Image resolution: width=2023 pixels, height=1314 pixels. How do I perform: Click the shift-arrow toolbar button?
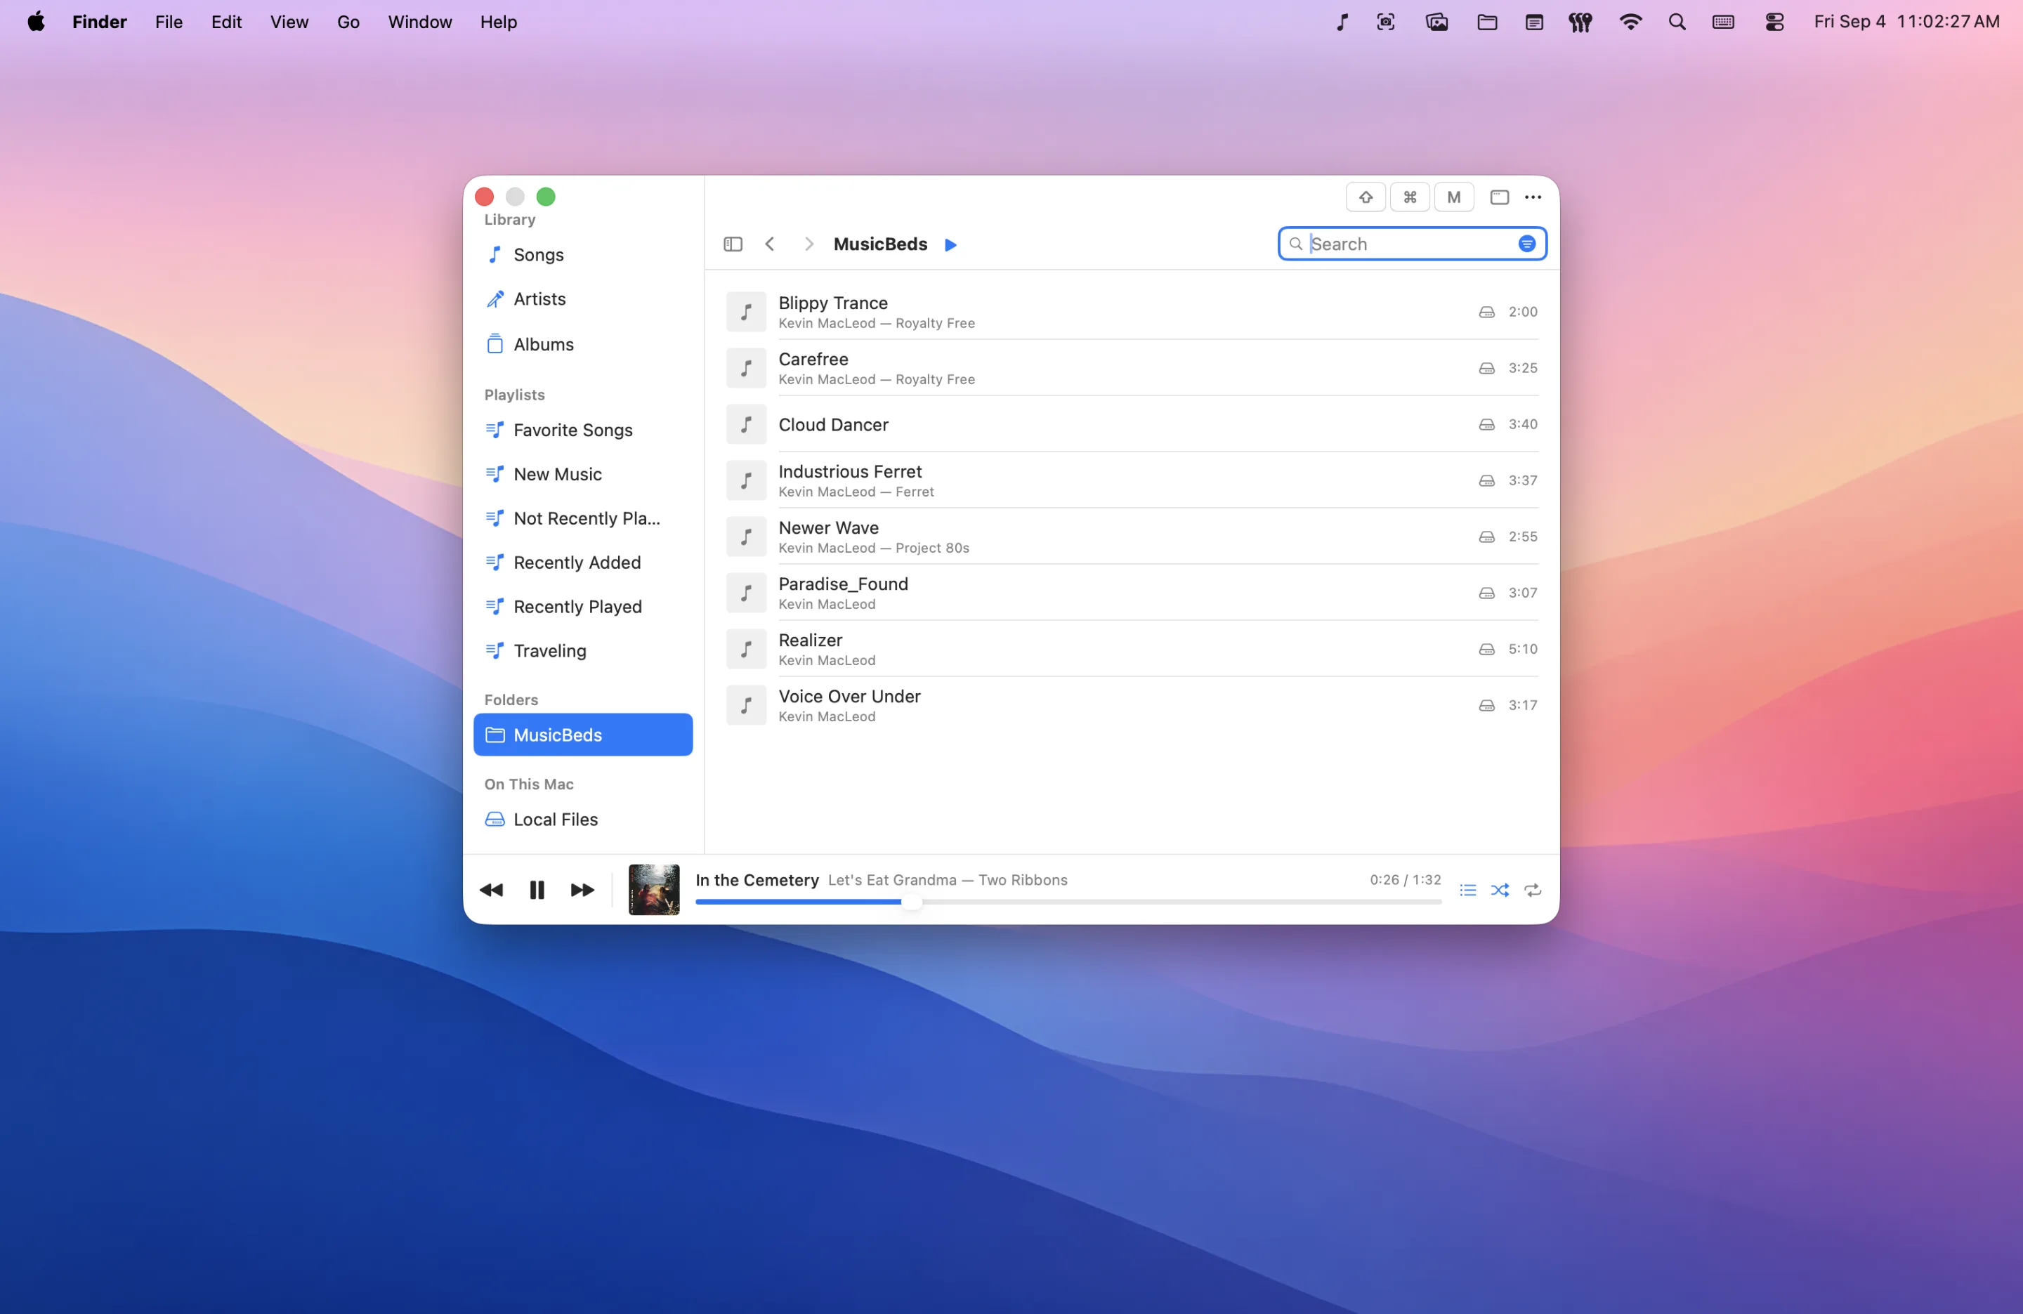[x=1365, y=197]
